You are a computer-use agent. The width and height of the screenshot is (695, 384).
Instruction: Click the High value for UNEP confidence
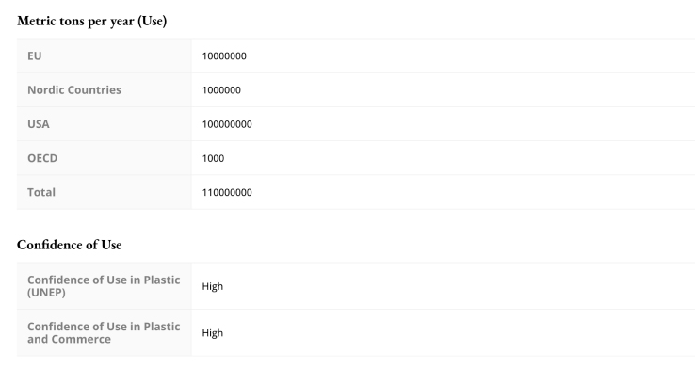click(x=213, y=286)
